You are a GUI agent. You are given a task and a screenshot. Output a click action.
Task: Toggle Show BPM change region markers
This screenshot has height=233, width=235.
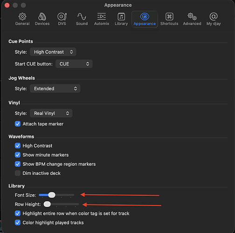18,164
